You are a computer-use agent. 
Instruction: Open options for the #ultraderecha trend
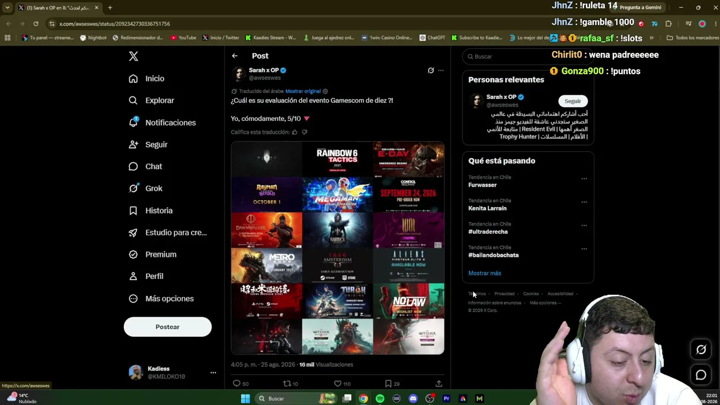tap(584, 226)
